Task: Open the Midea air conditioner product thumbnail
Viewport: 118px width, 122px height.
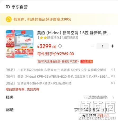Action: click(20, 44)
